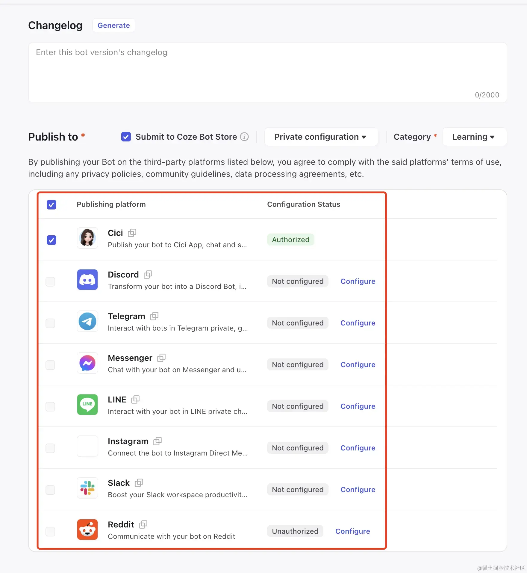This screenshot has width=527, height=573.
Task: Toggle Submit to Coze Bot Store checkbox
Action: pos(126,137)
